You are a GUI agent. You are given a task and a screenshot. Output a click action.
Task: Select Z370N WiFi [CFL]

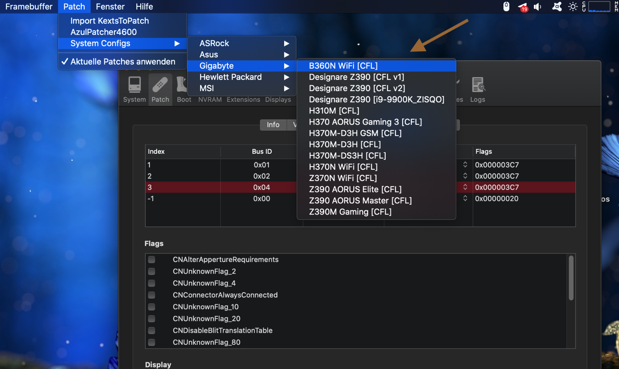point(377,178)
